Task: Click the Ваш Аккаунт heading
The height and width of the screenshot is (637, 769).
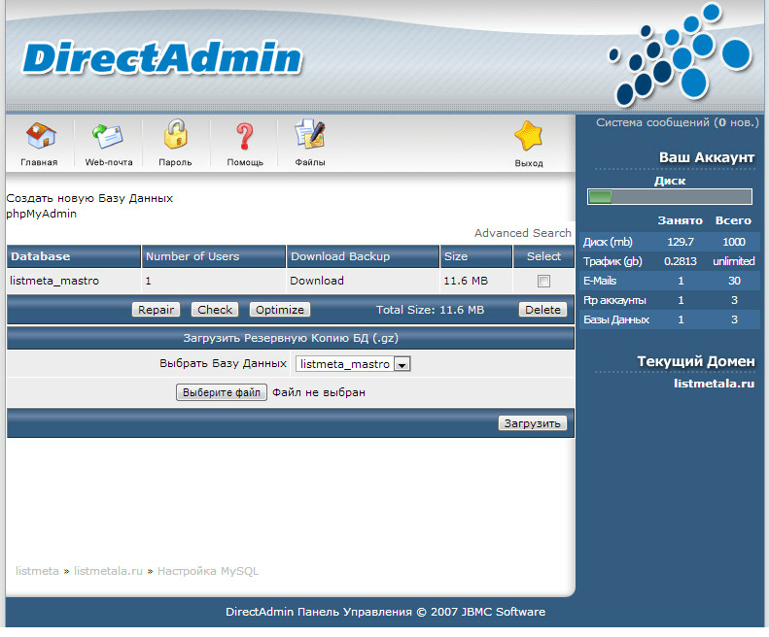Action: pyautogui.click(x=706, y=157)
